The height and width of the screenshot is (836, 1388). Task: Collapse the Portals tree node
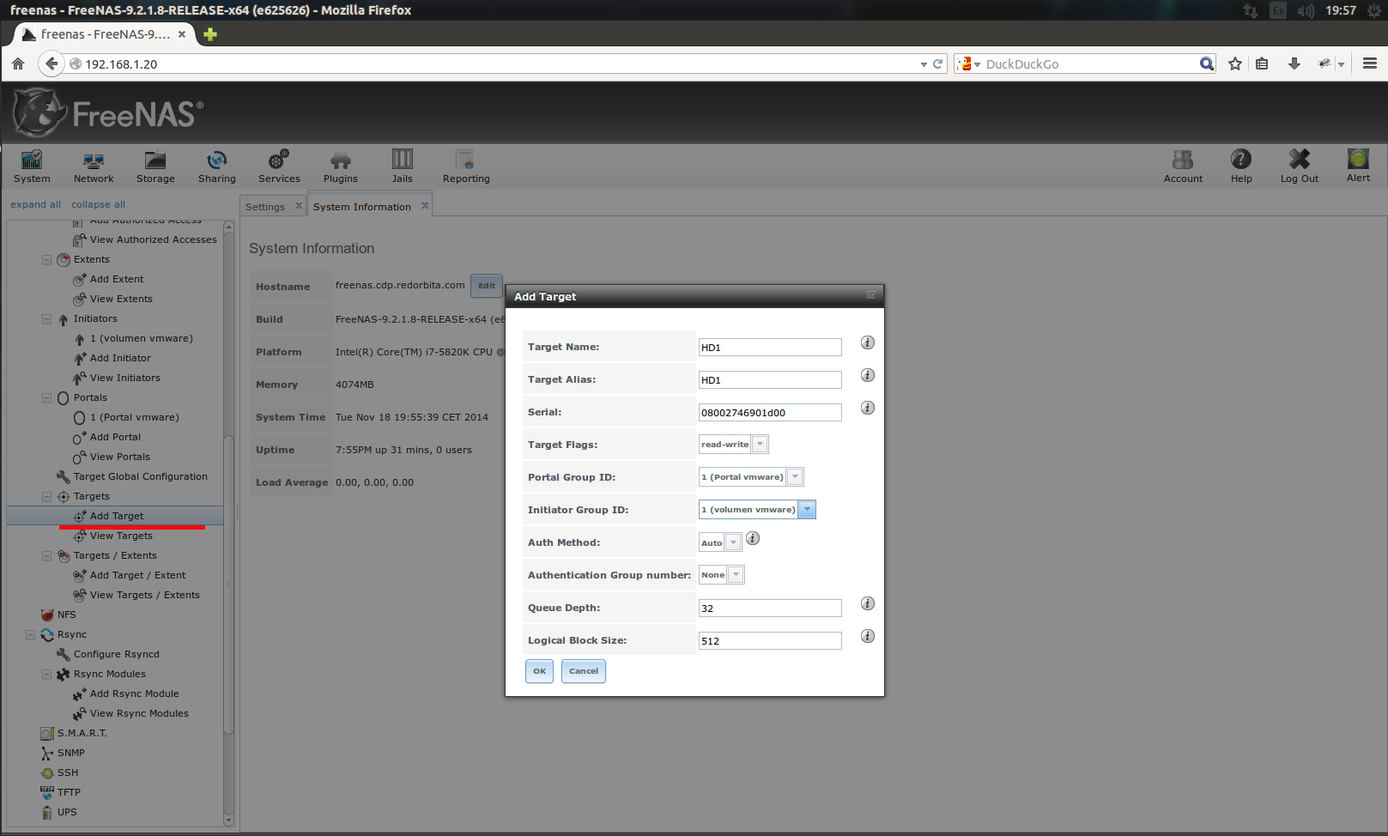pyautogui.click(x=47, y=398)
